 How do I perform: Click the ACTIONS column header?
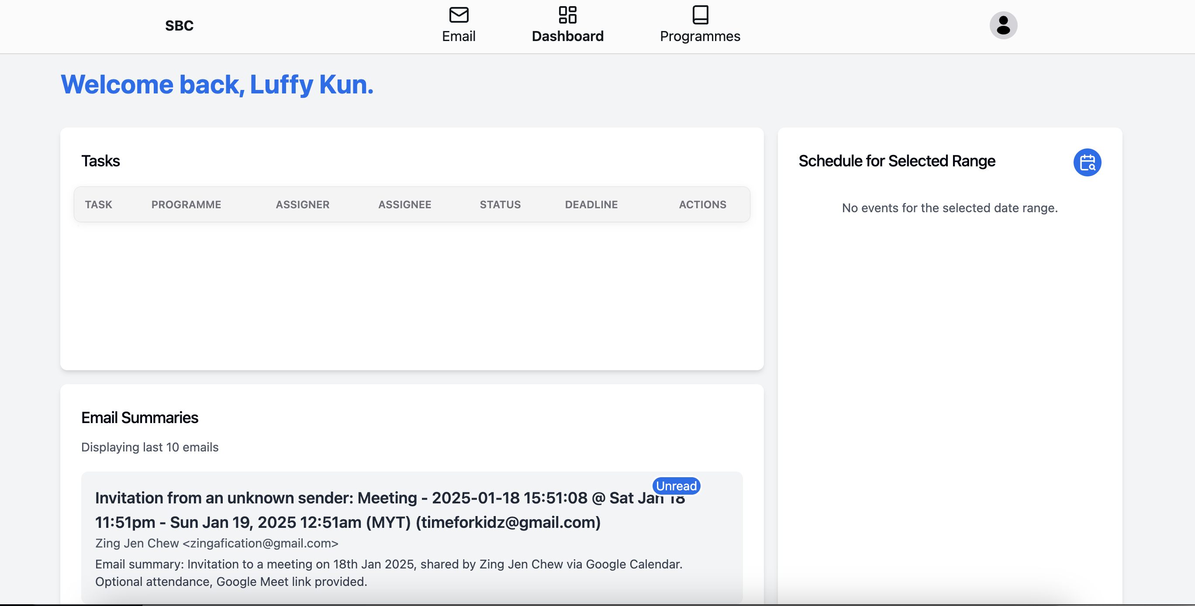[x=702, y=204]
